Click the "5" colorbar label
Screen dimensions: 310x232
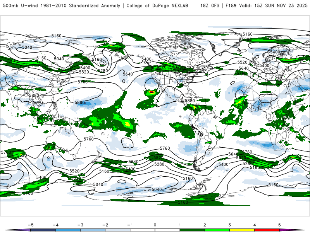point(279,225)
